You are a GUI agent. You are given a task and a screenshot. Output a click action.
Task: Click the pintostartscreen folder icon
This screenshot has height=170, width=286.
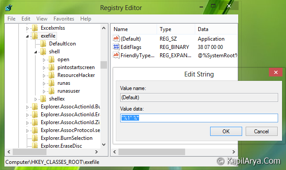(52, 67)
